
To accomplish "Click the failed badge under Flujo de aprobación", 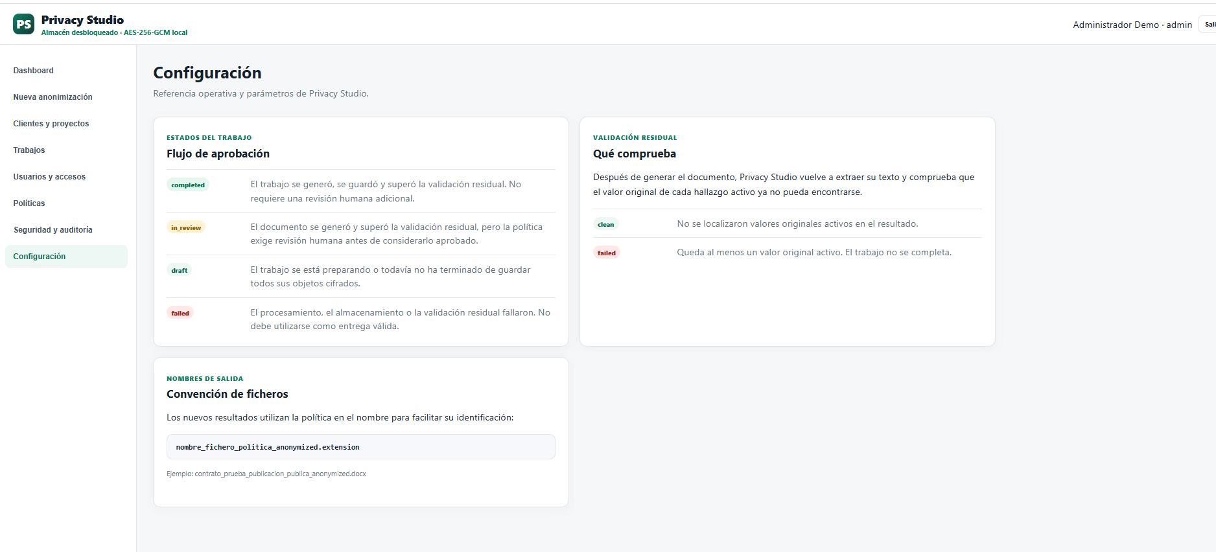I will pos(180,313).
